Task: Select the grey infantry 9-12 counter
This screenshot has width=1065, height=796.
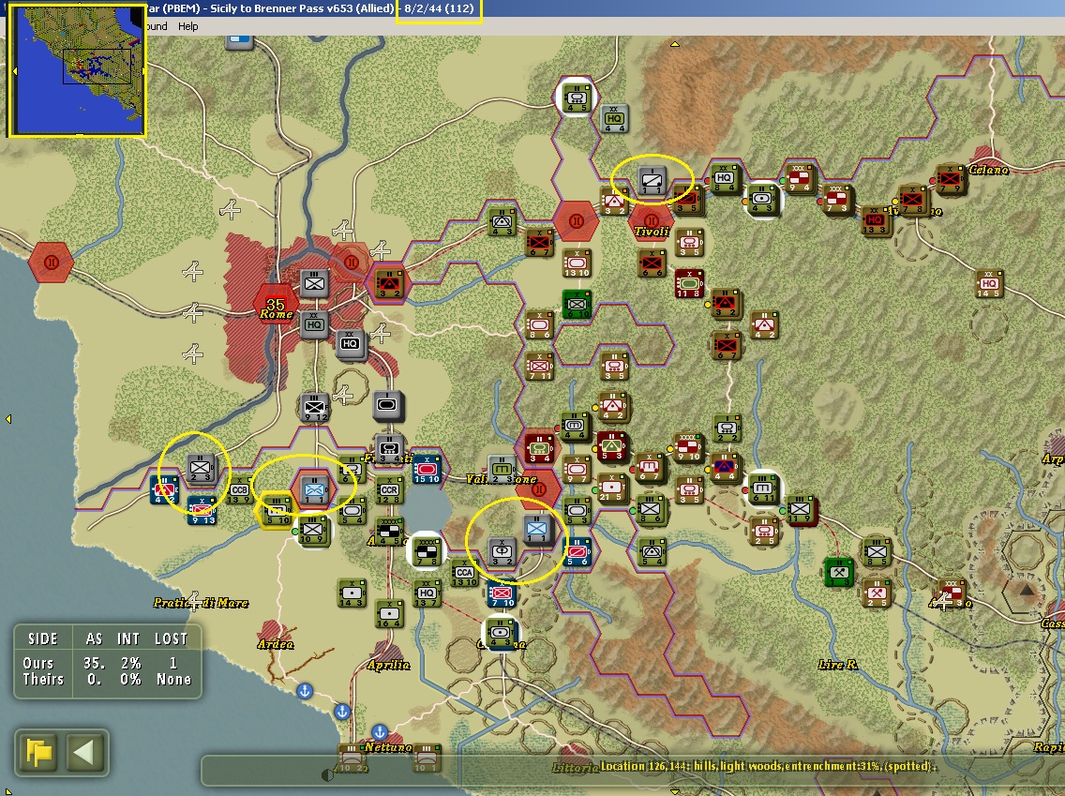Action: pos(314,409)
